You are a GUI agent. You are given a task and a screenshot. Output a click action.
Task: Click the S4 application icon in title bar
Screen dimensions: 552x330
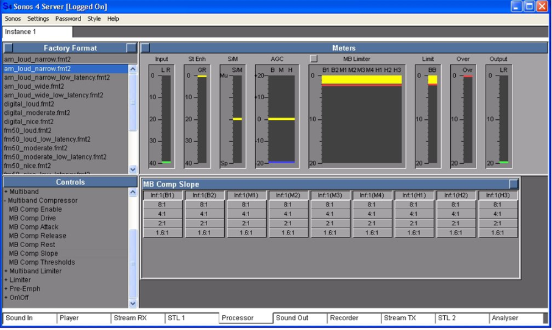point(7,6)
